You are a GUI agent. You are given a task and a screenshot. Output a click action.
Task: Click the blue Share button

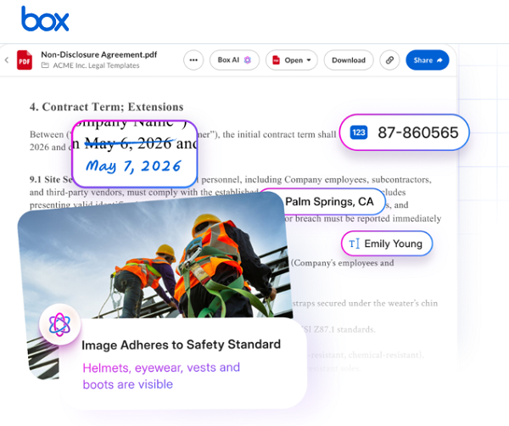(x=428, y=60)
